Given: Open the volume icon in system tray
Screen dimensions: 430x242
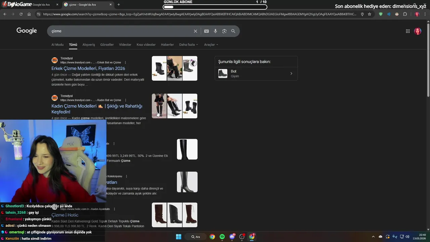Looking at the screenshot, I should [x=407, y=237].
